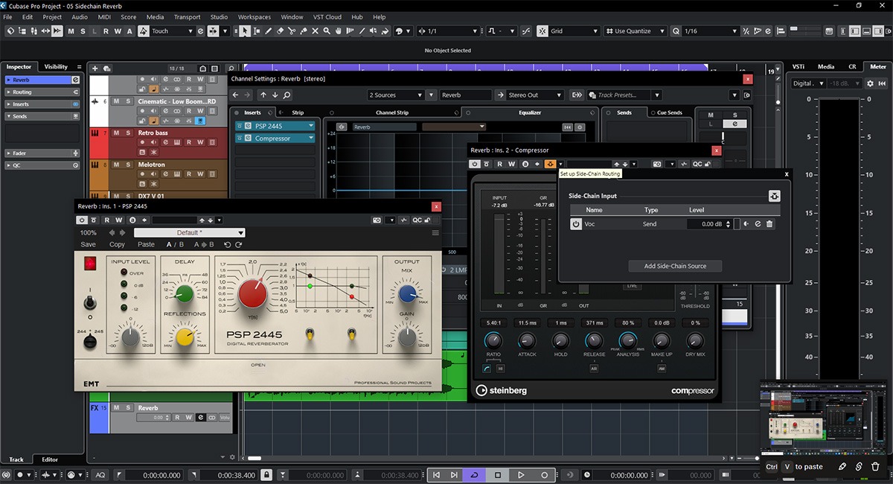Click the orange Activate Side-Chain button

click(x=550, y=164)
